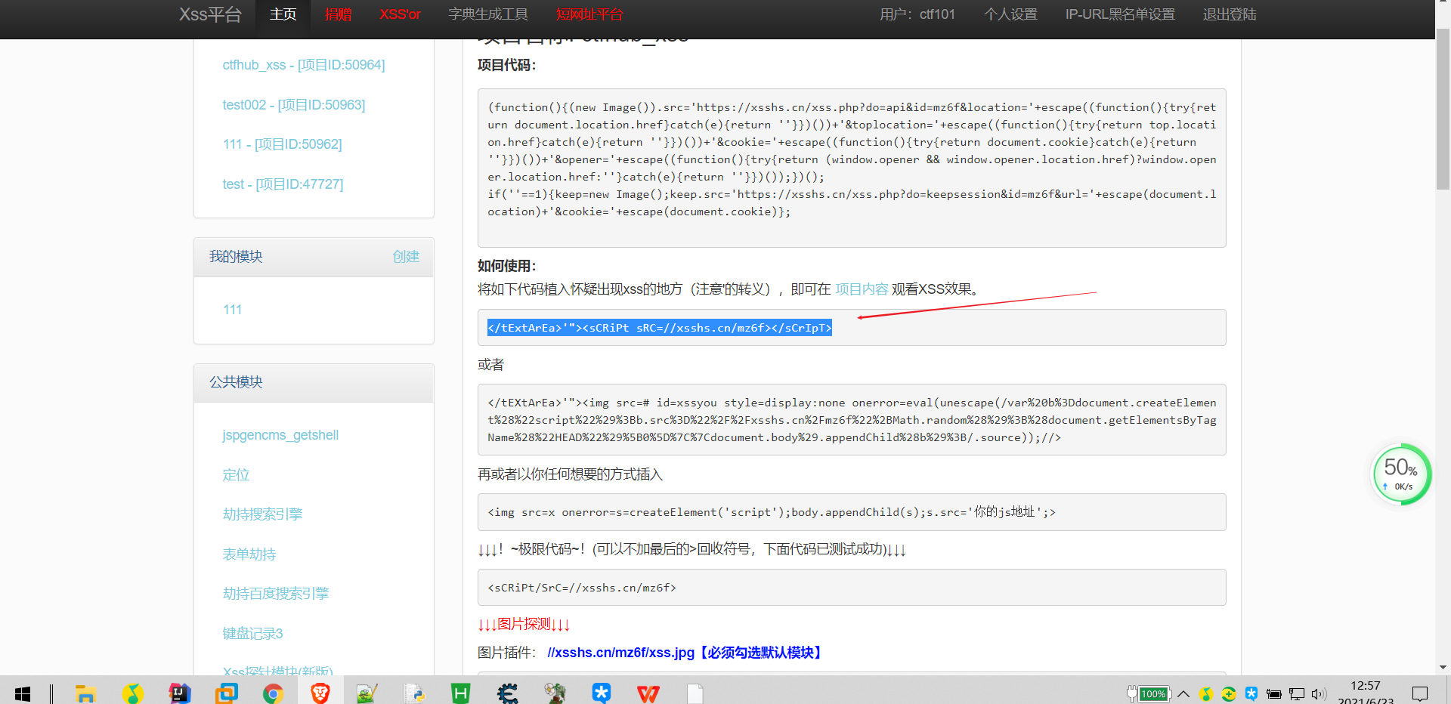
Task: Open Windows notification center
Action: click(1420, 693)
